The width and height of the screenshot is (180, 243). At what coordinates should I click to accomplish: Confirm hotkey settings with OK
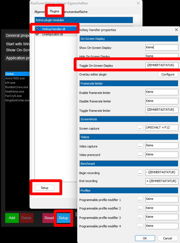[145, 238]
